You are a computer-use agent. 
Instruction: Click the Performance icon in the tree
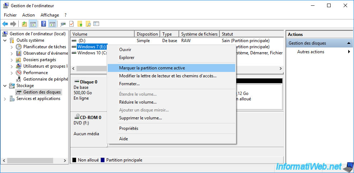[x=19, y=73]
